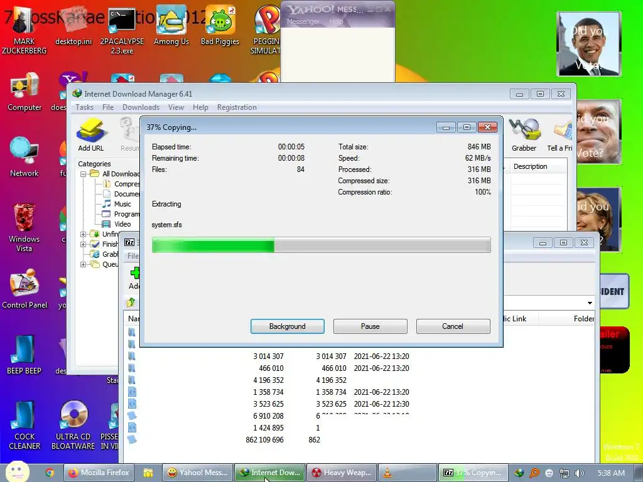The height and width of the screenshot is (482, 643).
Task: Open the View menu in IDM
Action: click(x=176, y=107)
